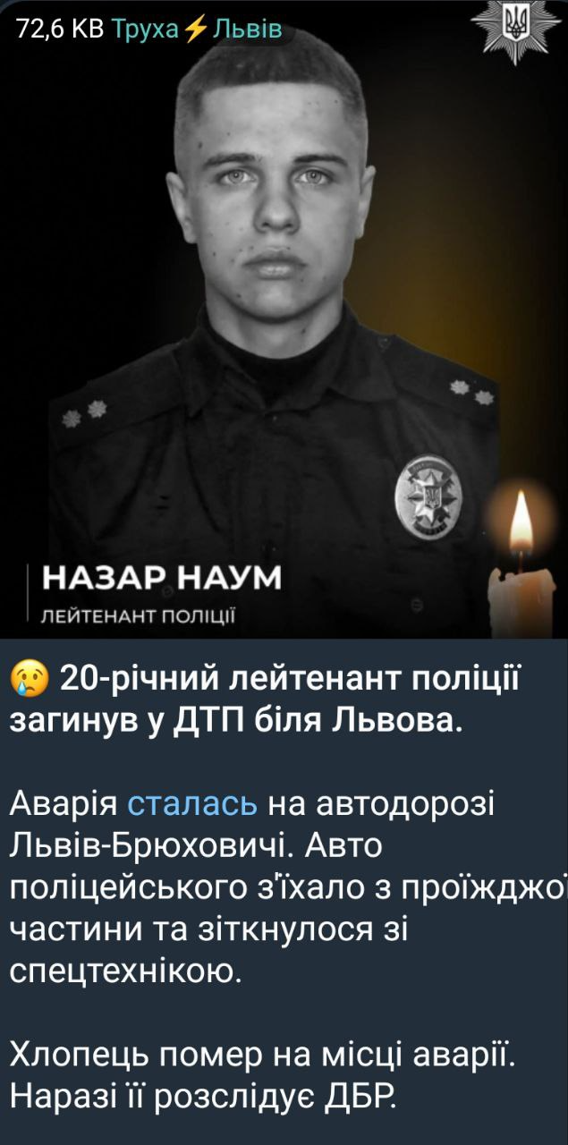The width and height of the screenshot is (568, 1145).
Task: Click the lightning bolt emoji in the channel name
Action: [x=194, y=31]
